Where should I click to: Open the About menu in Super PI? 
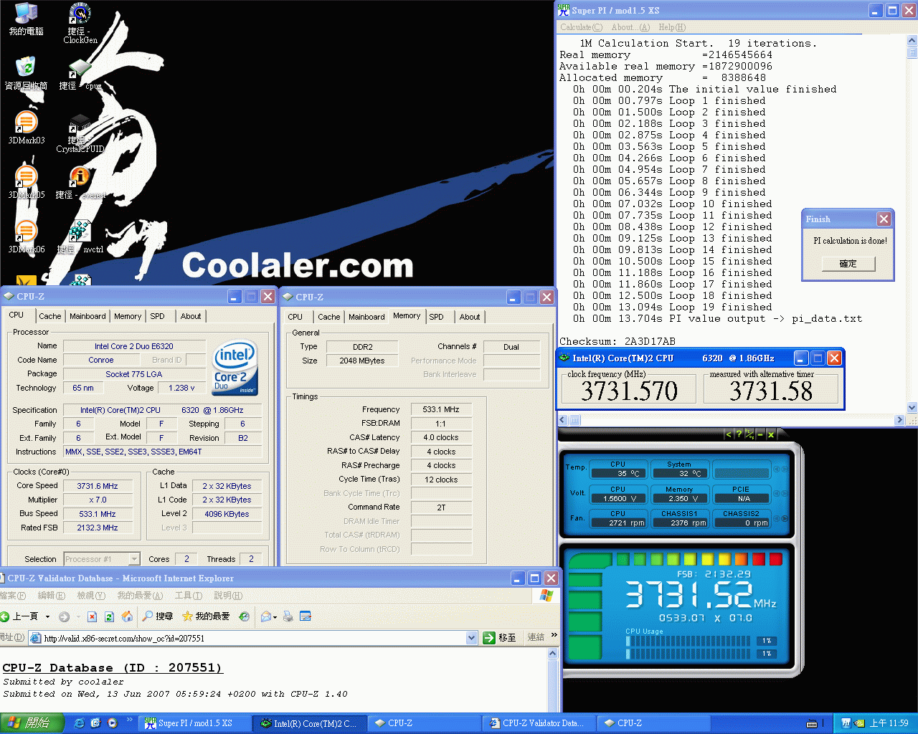(x=630, y=27)
